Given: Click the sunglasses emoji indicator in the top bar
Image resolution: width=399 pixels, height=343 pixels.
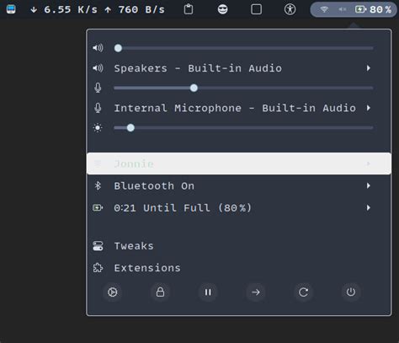Looking at the screenshot, I should pos(222,9).
